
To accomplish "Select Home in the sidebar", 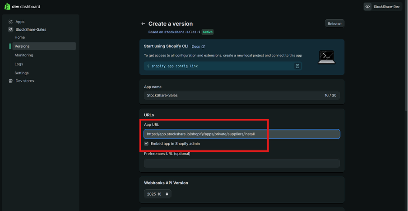I will point(19,37).
